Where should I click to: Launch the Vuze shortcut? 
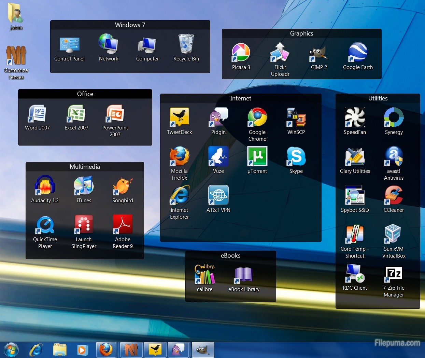[218, 160]
